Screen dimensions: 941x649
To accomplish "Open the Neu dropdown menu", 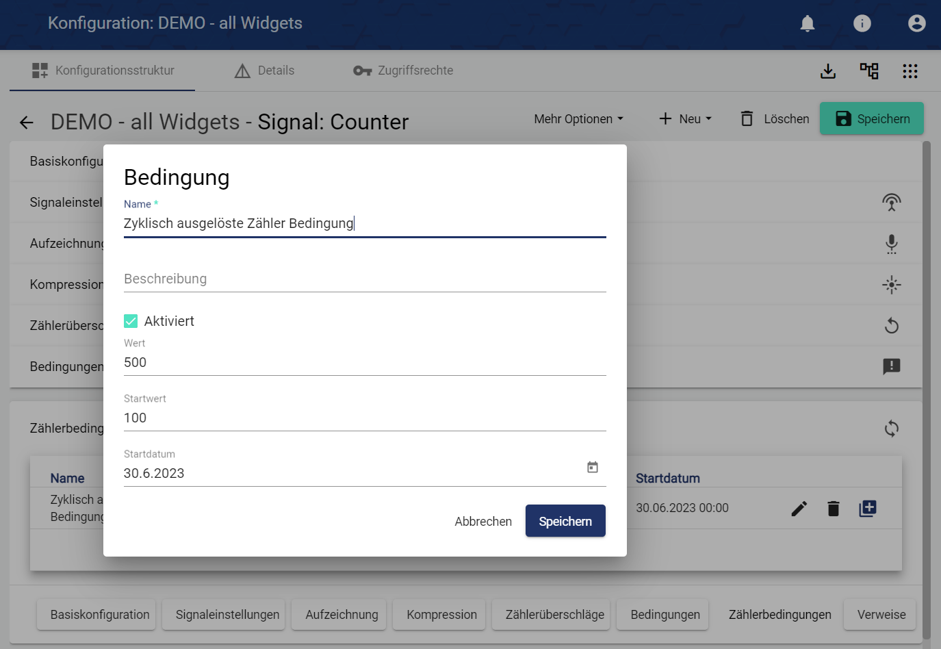I will (x=685, y=119).
